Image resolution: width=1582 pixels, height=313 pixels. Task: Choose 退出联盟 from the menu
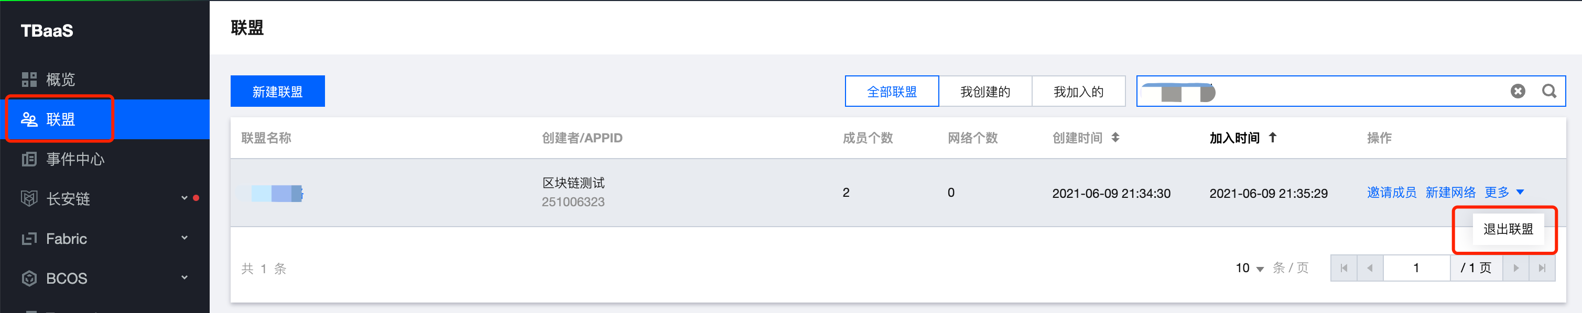pos(1508,230)
